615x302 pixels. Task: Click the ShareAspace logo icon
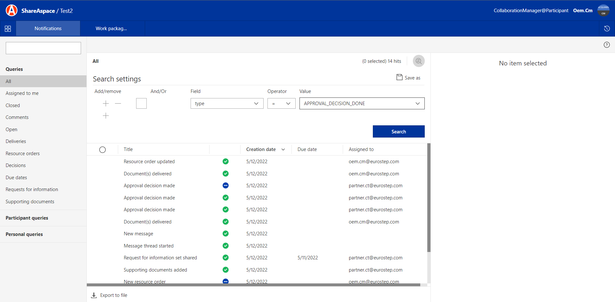(x=12, y=11)
